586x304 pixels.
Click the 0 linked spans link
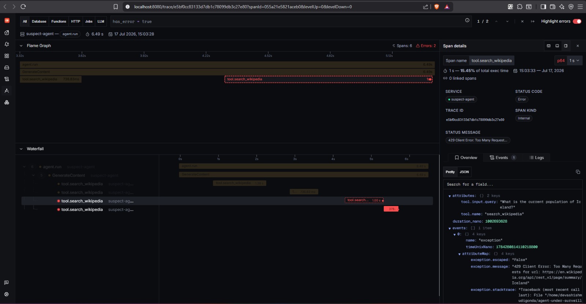point(460,78)
